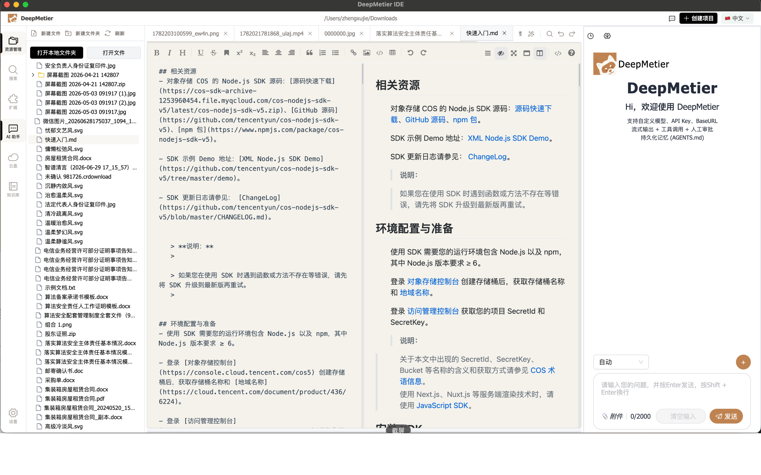
Task: Center align text in the editor
Action: pos(278,53)
